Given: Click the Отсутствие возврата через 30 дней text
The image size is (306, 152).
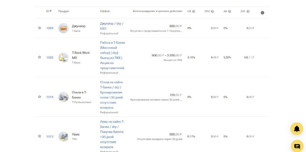Looking at the screenshot, I should coord(159,139).
